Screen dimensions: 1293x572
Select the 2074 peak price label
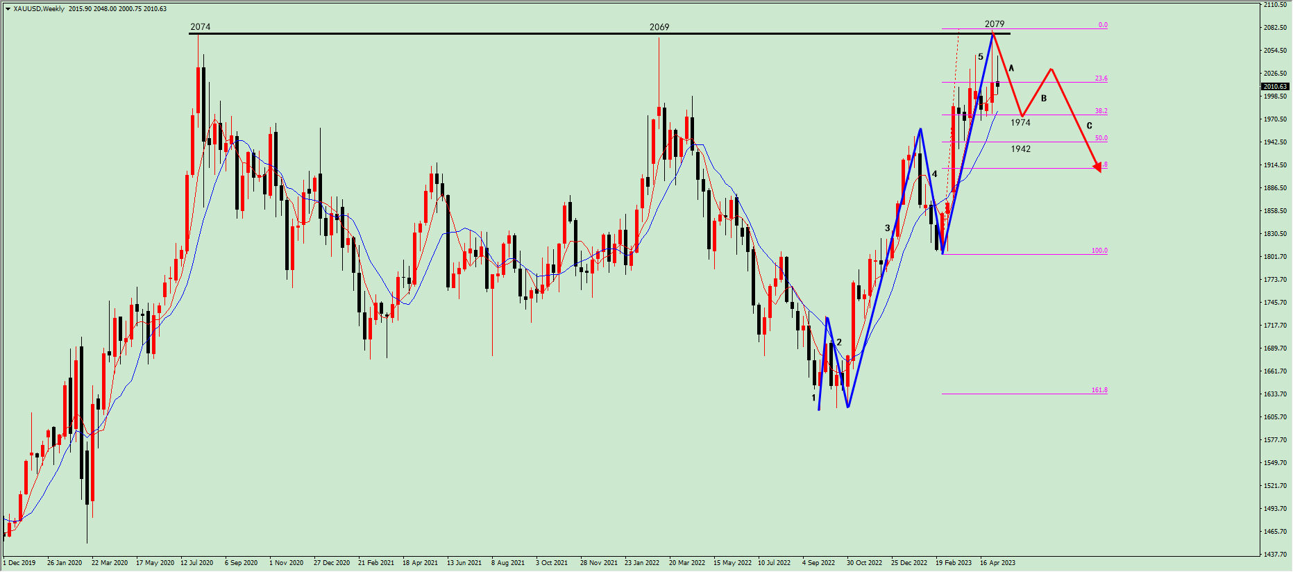click(x=200, y=27)
